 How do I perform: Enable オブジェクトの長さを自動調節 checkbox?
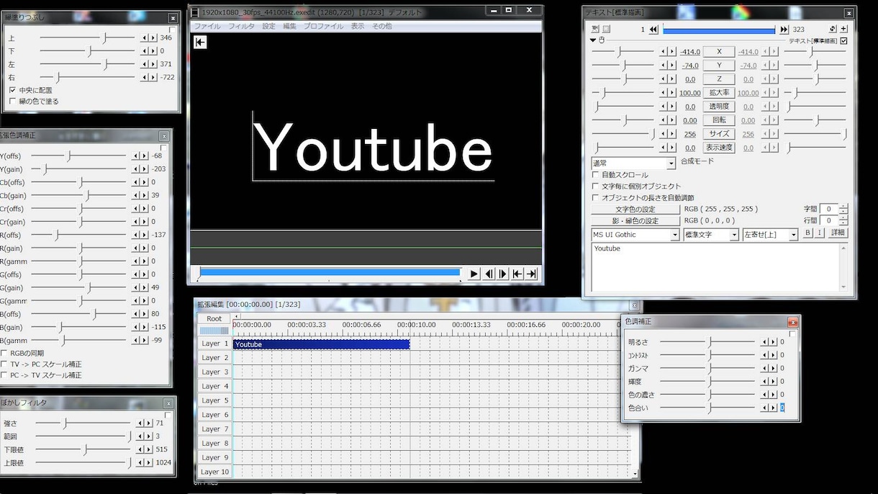tap(596, 197)
